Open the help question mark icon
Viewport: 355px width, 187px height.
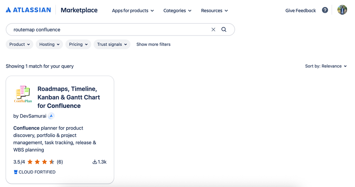click(325, 10)
